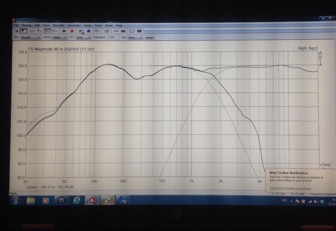Click the gray curve display toolbar icon
Viewport: 336px width, 231px height.
coord(98,31)
